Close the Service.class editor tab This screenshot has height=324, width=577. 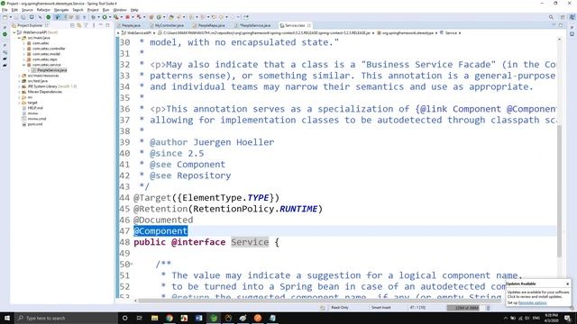(x=309, y=25)
